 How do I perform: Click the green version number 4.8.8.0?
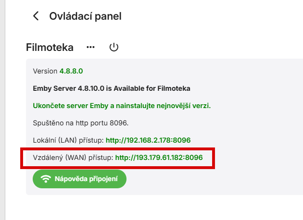[x=71, y=71]
